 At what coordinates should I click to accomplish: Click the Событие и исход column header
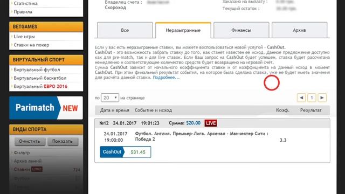click(153, 110)
